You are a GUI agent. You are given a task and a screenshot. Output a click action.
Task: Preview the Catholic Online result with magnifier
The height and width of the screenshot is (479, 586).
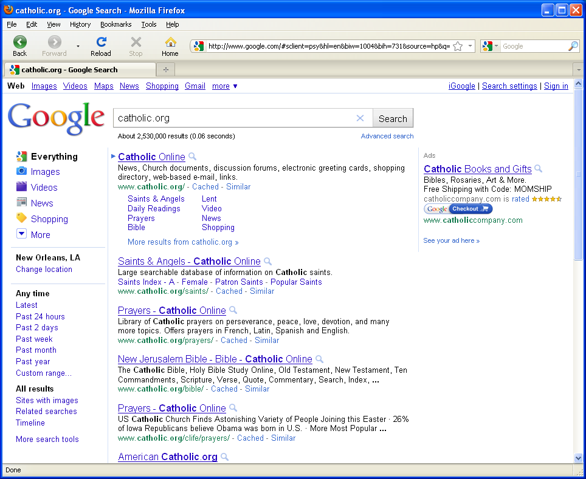192,157
